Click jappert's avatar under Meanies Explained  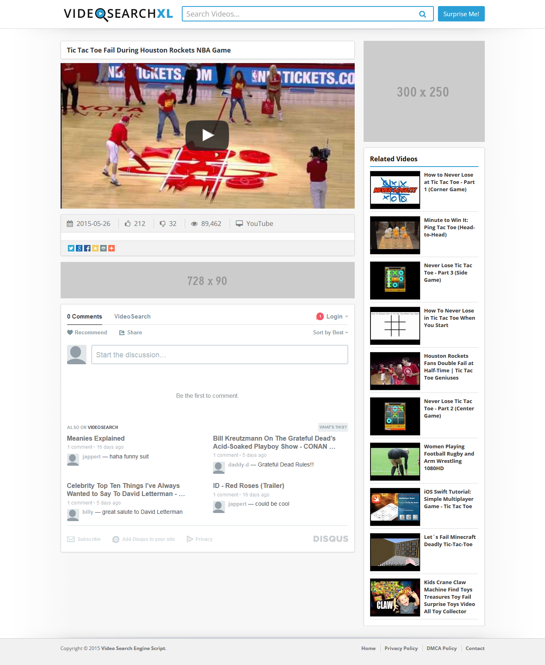[x=73, y=460]
